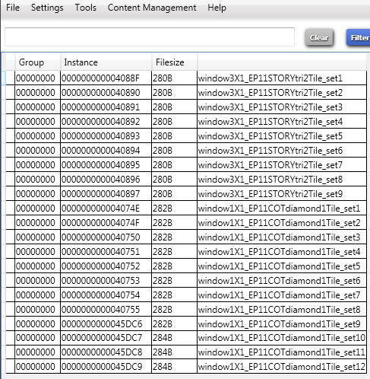Select row window3X1_EP11STORYtri2Tile_set4
370x379 pixels.
[186, 122]
